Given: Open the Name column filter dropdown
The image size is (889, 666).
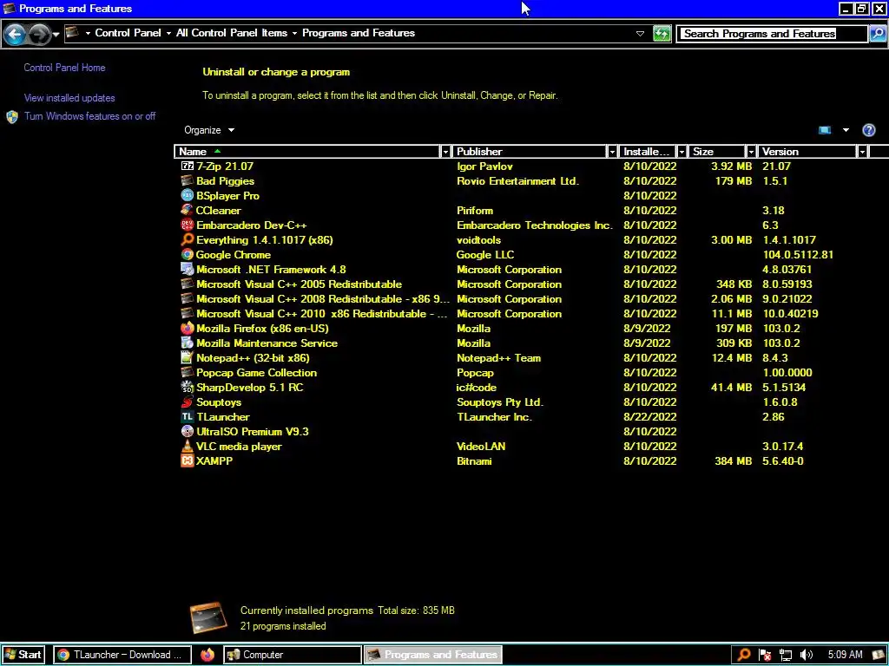Looking at the screenshot, I should (x=445, y=152).
